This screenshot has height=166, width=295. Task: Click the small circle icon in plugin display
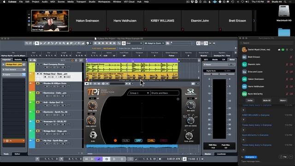[178, 99]
